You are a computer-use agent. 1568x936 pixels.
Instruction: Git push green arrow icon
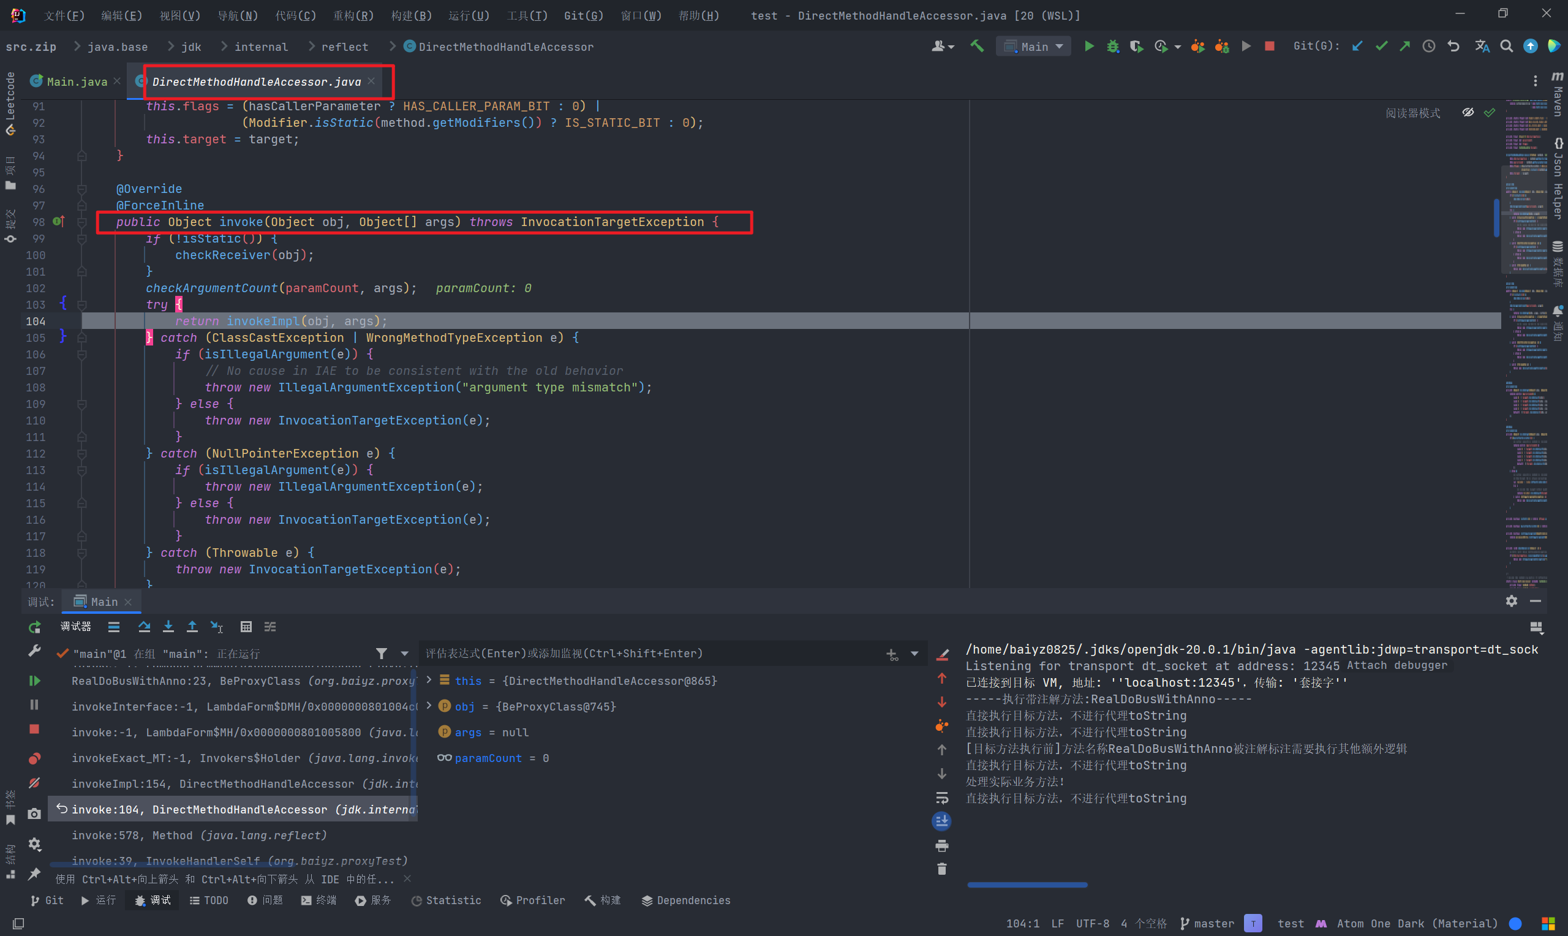(1404, 46)
